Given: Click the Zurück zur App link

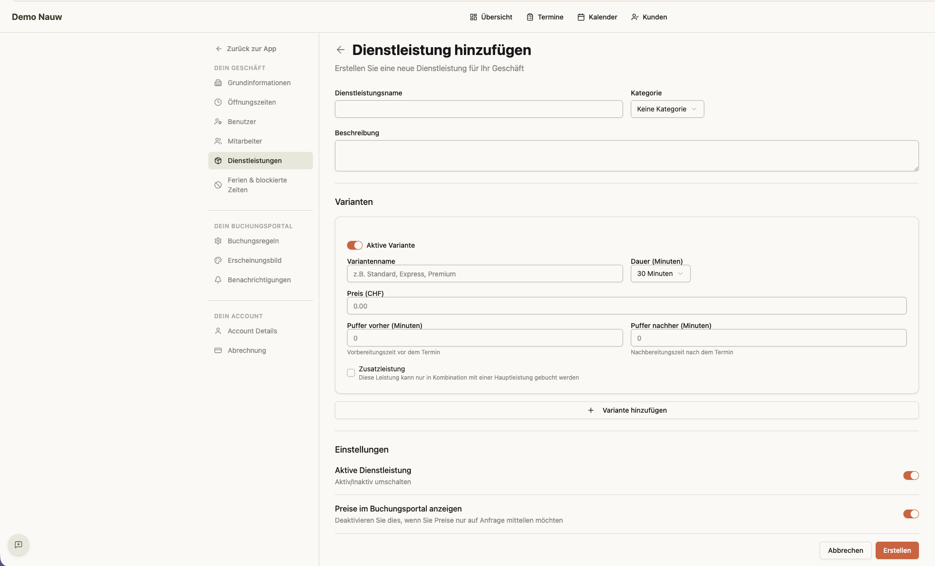Looking at the screenshot, I should [246, 49].
